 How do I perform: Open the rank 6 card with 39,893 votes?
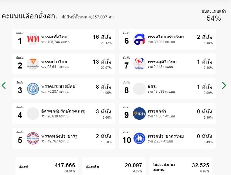167,39
